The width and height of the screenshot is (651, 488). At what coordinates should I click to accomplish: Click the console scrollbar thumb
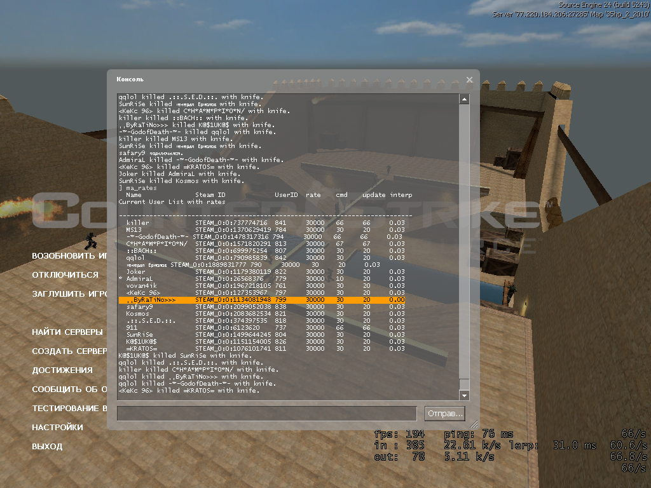[464, 384]
